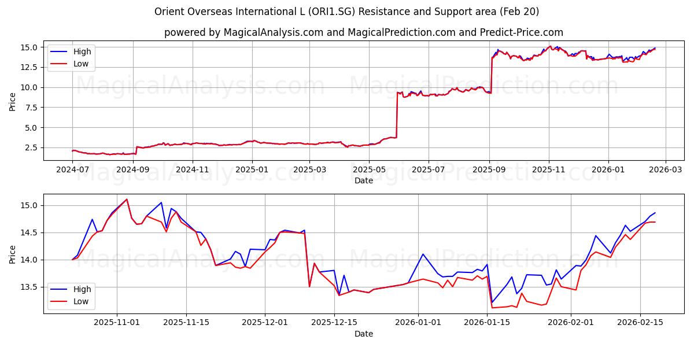Click the top chart y-axis value '15.0'

[30, 47]
